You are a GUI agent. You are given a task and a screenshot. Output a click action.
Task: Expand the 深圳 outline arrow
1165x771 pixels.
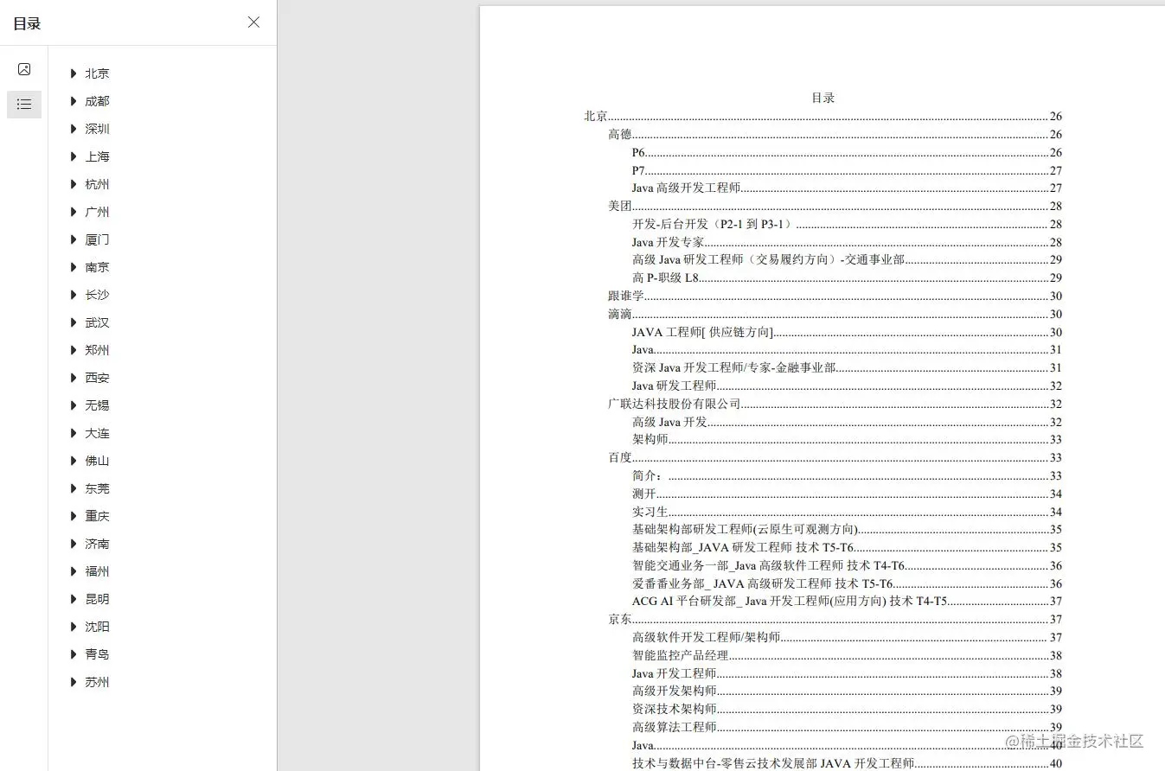[74, 129]
